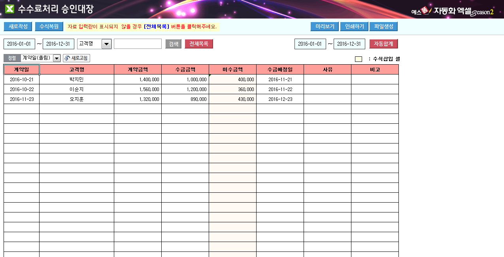
Task: Click the 새로작성 button
Action: pos(18,26)
